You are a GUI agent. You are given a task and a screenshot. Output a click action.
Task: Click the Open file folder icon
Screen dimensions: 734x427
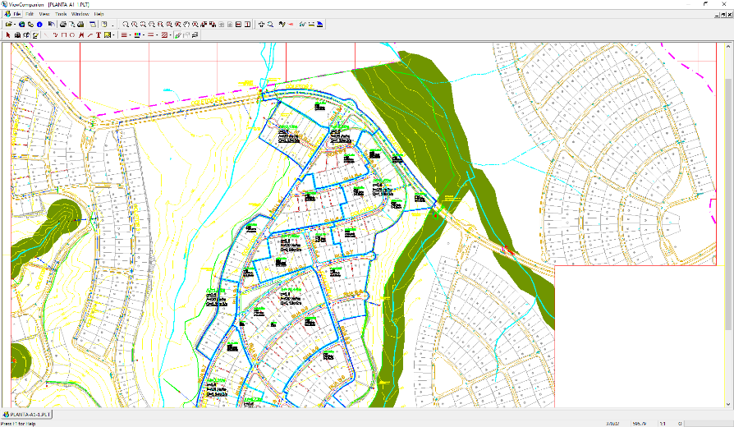click(x=7, y=25)
